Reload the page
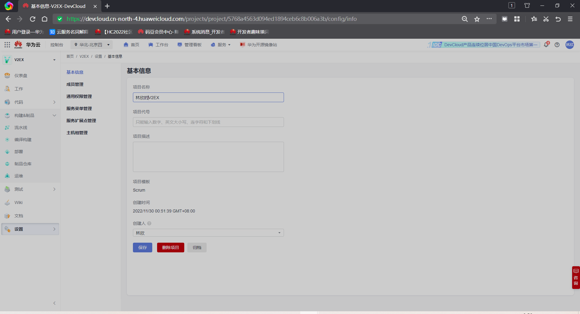Viewport: 580px width, 314px height. coord(33,19)
